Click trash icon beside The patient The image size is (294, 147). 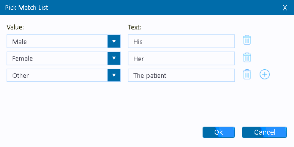(x=247, y=75)
